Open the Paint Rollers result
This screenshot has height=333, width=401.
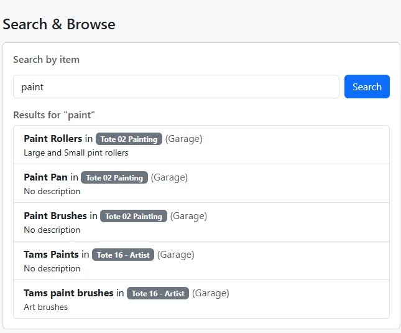tap(53, 139)
